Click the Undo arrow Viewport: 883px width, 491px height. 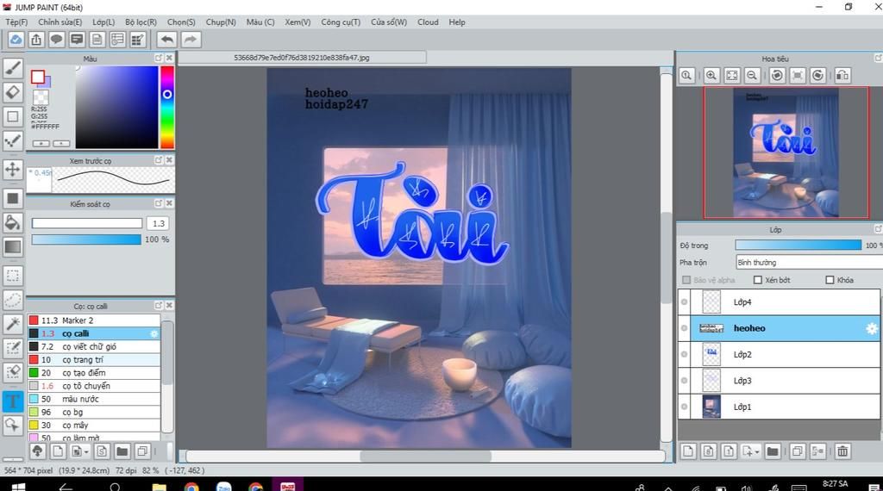tap(166, 40)
